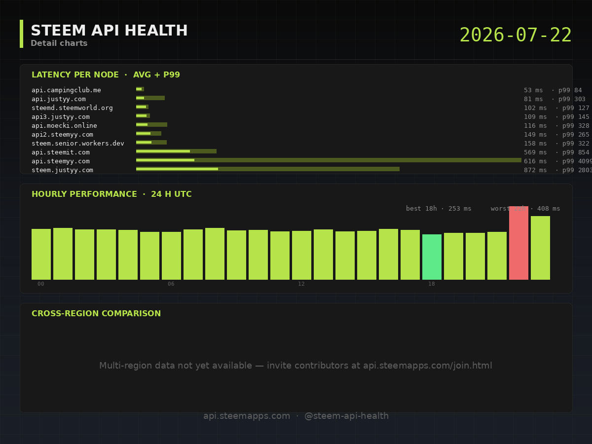Image resolution: width=592 pixels, height=444 pixels.
Task: Select the steemd.steemworld.org node name
Action: pos(72,108)
